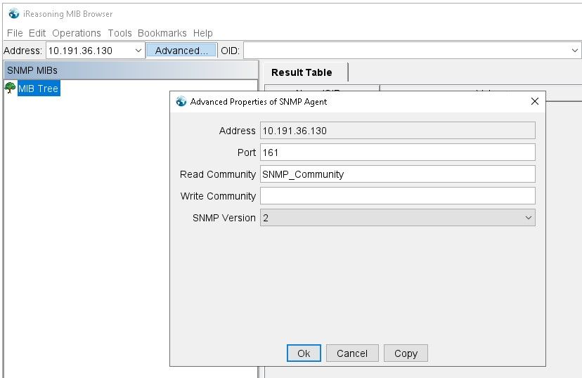This screenshot has width=582, height=378.
Task: Open the Tools menu
Action: (119, 33)
